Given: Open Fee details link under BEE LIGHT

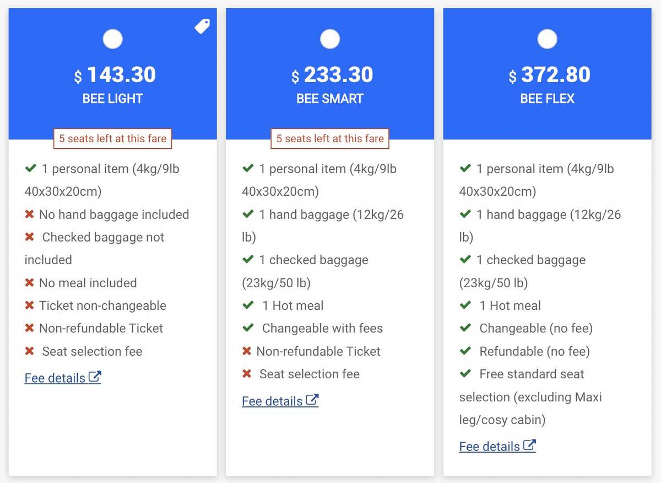Looking at the screenshot, I should coord(55,378).
